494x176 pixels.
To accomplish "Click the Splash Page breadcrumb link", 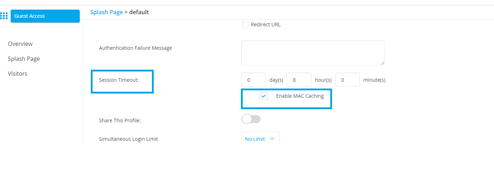I will (x=107, y=12).
